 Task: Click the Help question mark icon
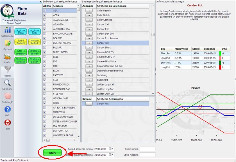pyautogui.click(x=7, y=110)
